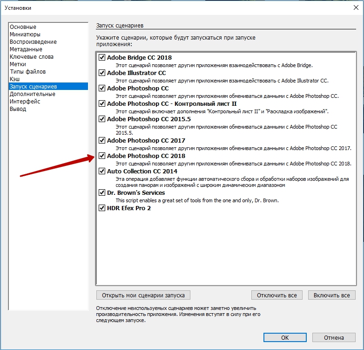Open the Метаданные category
The height and width of the screenshot is (350, 364).
click(48, 49)
